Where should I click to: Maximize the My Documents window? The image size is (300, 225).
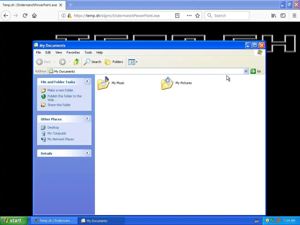pos(255,45)
